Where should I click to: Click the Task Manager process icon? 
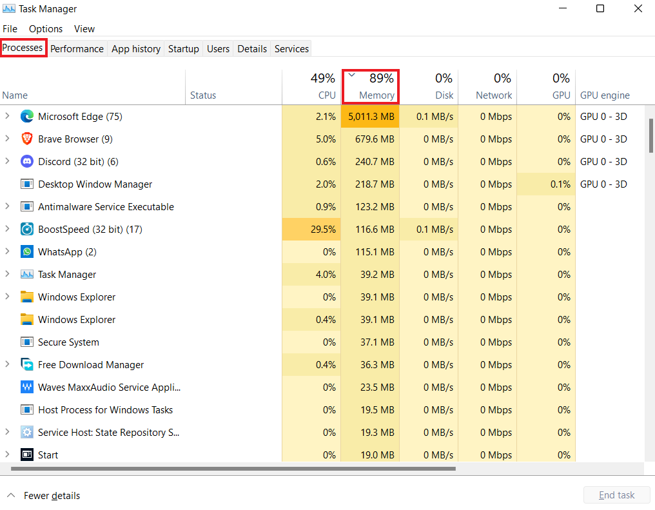[x=26, y=274]
